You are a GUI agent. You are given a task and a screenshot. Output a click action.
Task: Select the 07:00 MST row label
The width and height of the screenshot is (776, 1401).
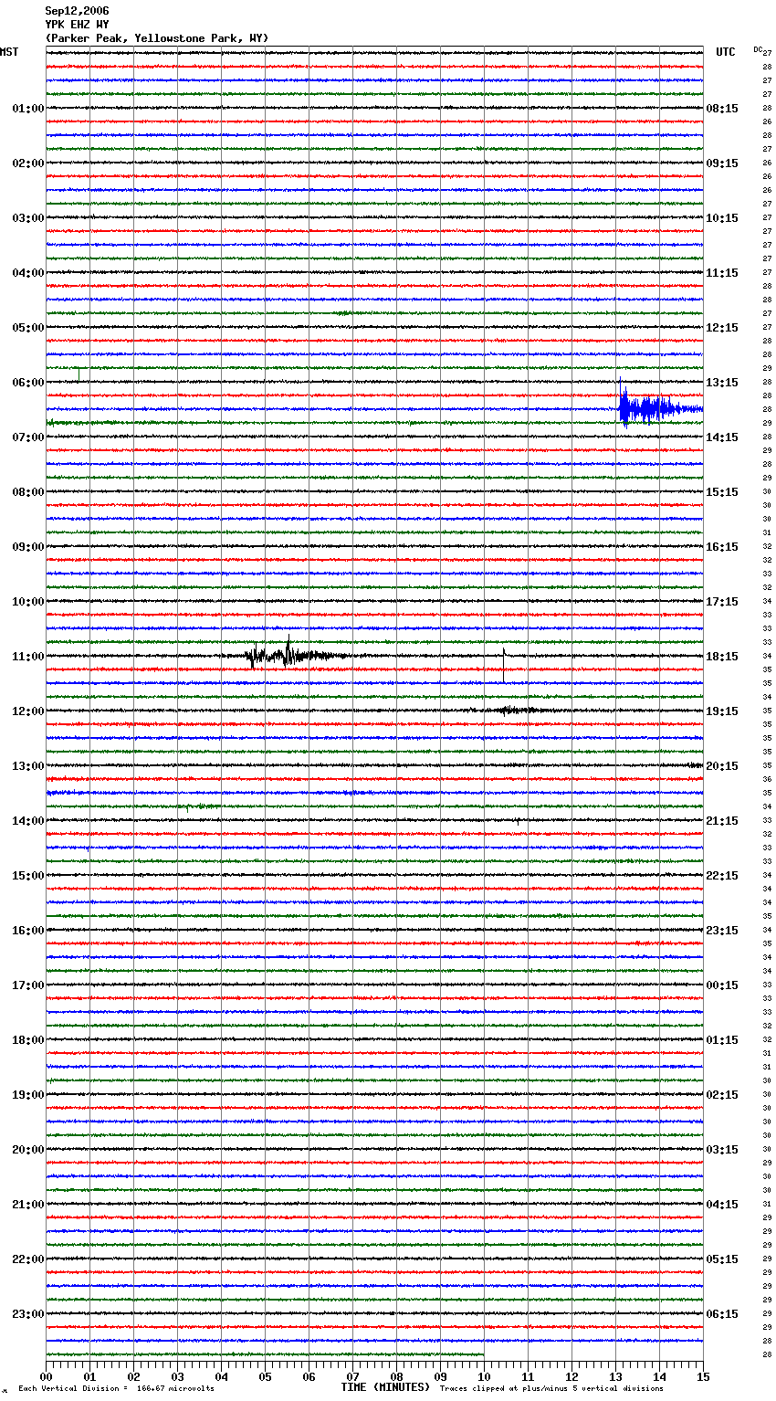(28, 437)
